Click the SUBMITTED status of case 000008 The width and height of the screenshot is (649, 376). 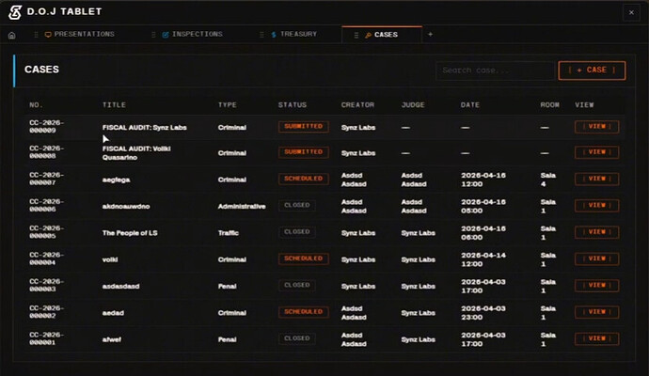click(x=304, y=152)
